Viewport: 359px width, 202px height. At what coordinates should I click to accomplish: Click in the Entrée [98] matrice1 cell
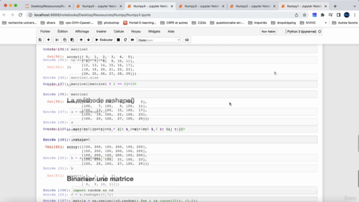tap(194, 94)
